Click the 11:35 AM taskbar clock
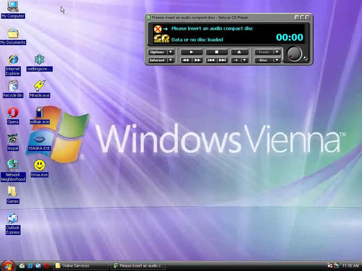The height and width of the screenshot is (271, 362). (350, 266)
